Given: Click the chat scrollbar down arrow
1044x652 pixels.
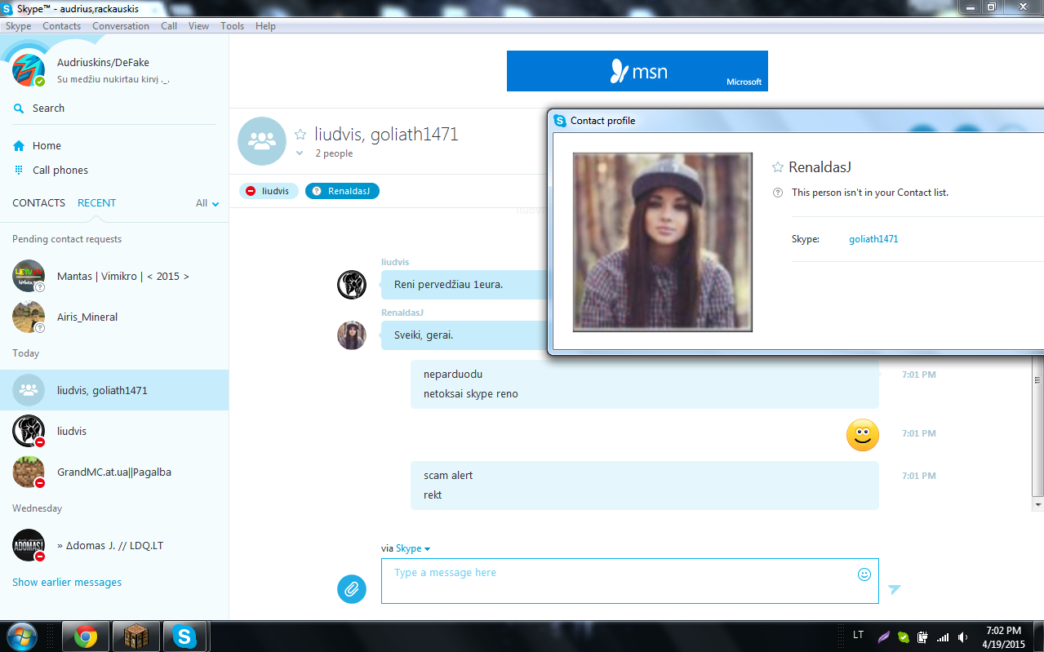Looking at the screenshot, I should (x=1037, y=505).
